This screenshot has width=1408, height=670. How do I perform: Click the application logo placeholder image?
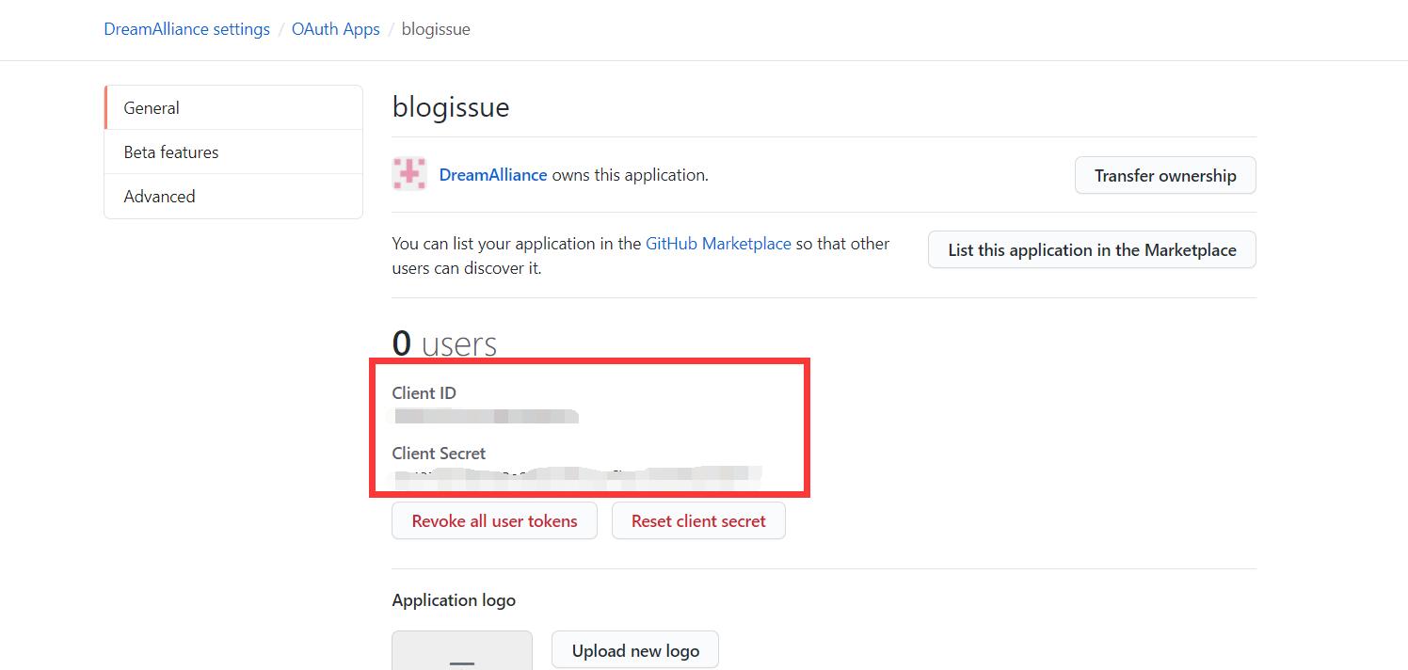[462, 651]
